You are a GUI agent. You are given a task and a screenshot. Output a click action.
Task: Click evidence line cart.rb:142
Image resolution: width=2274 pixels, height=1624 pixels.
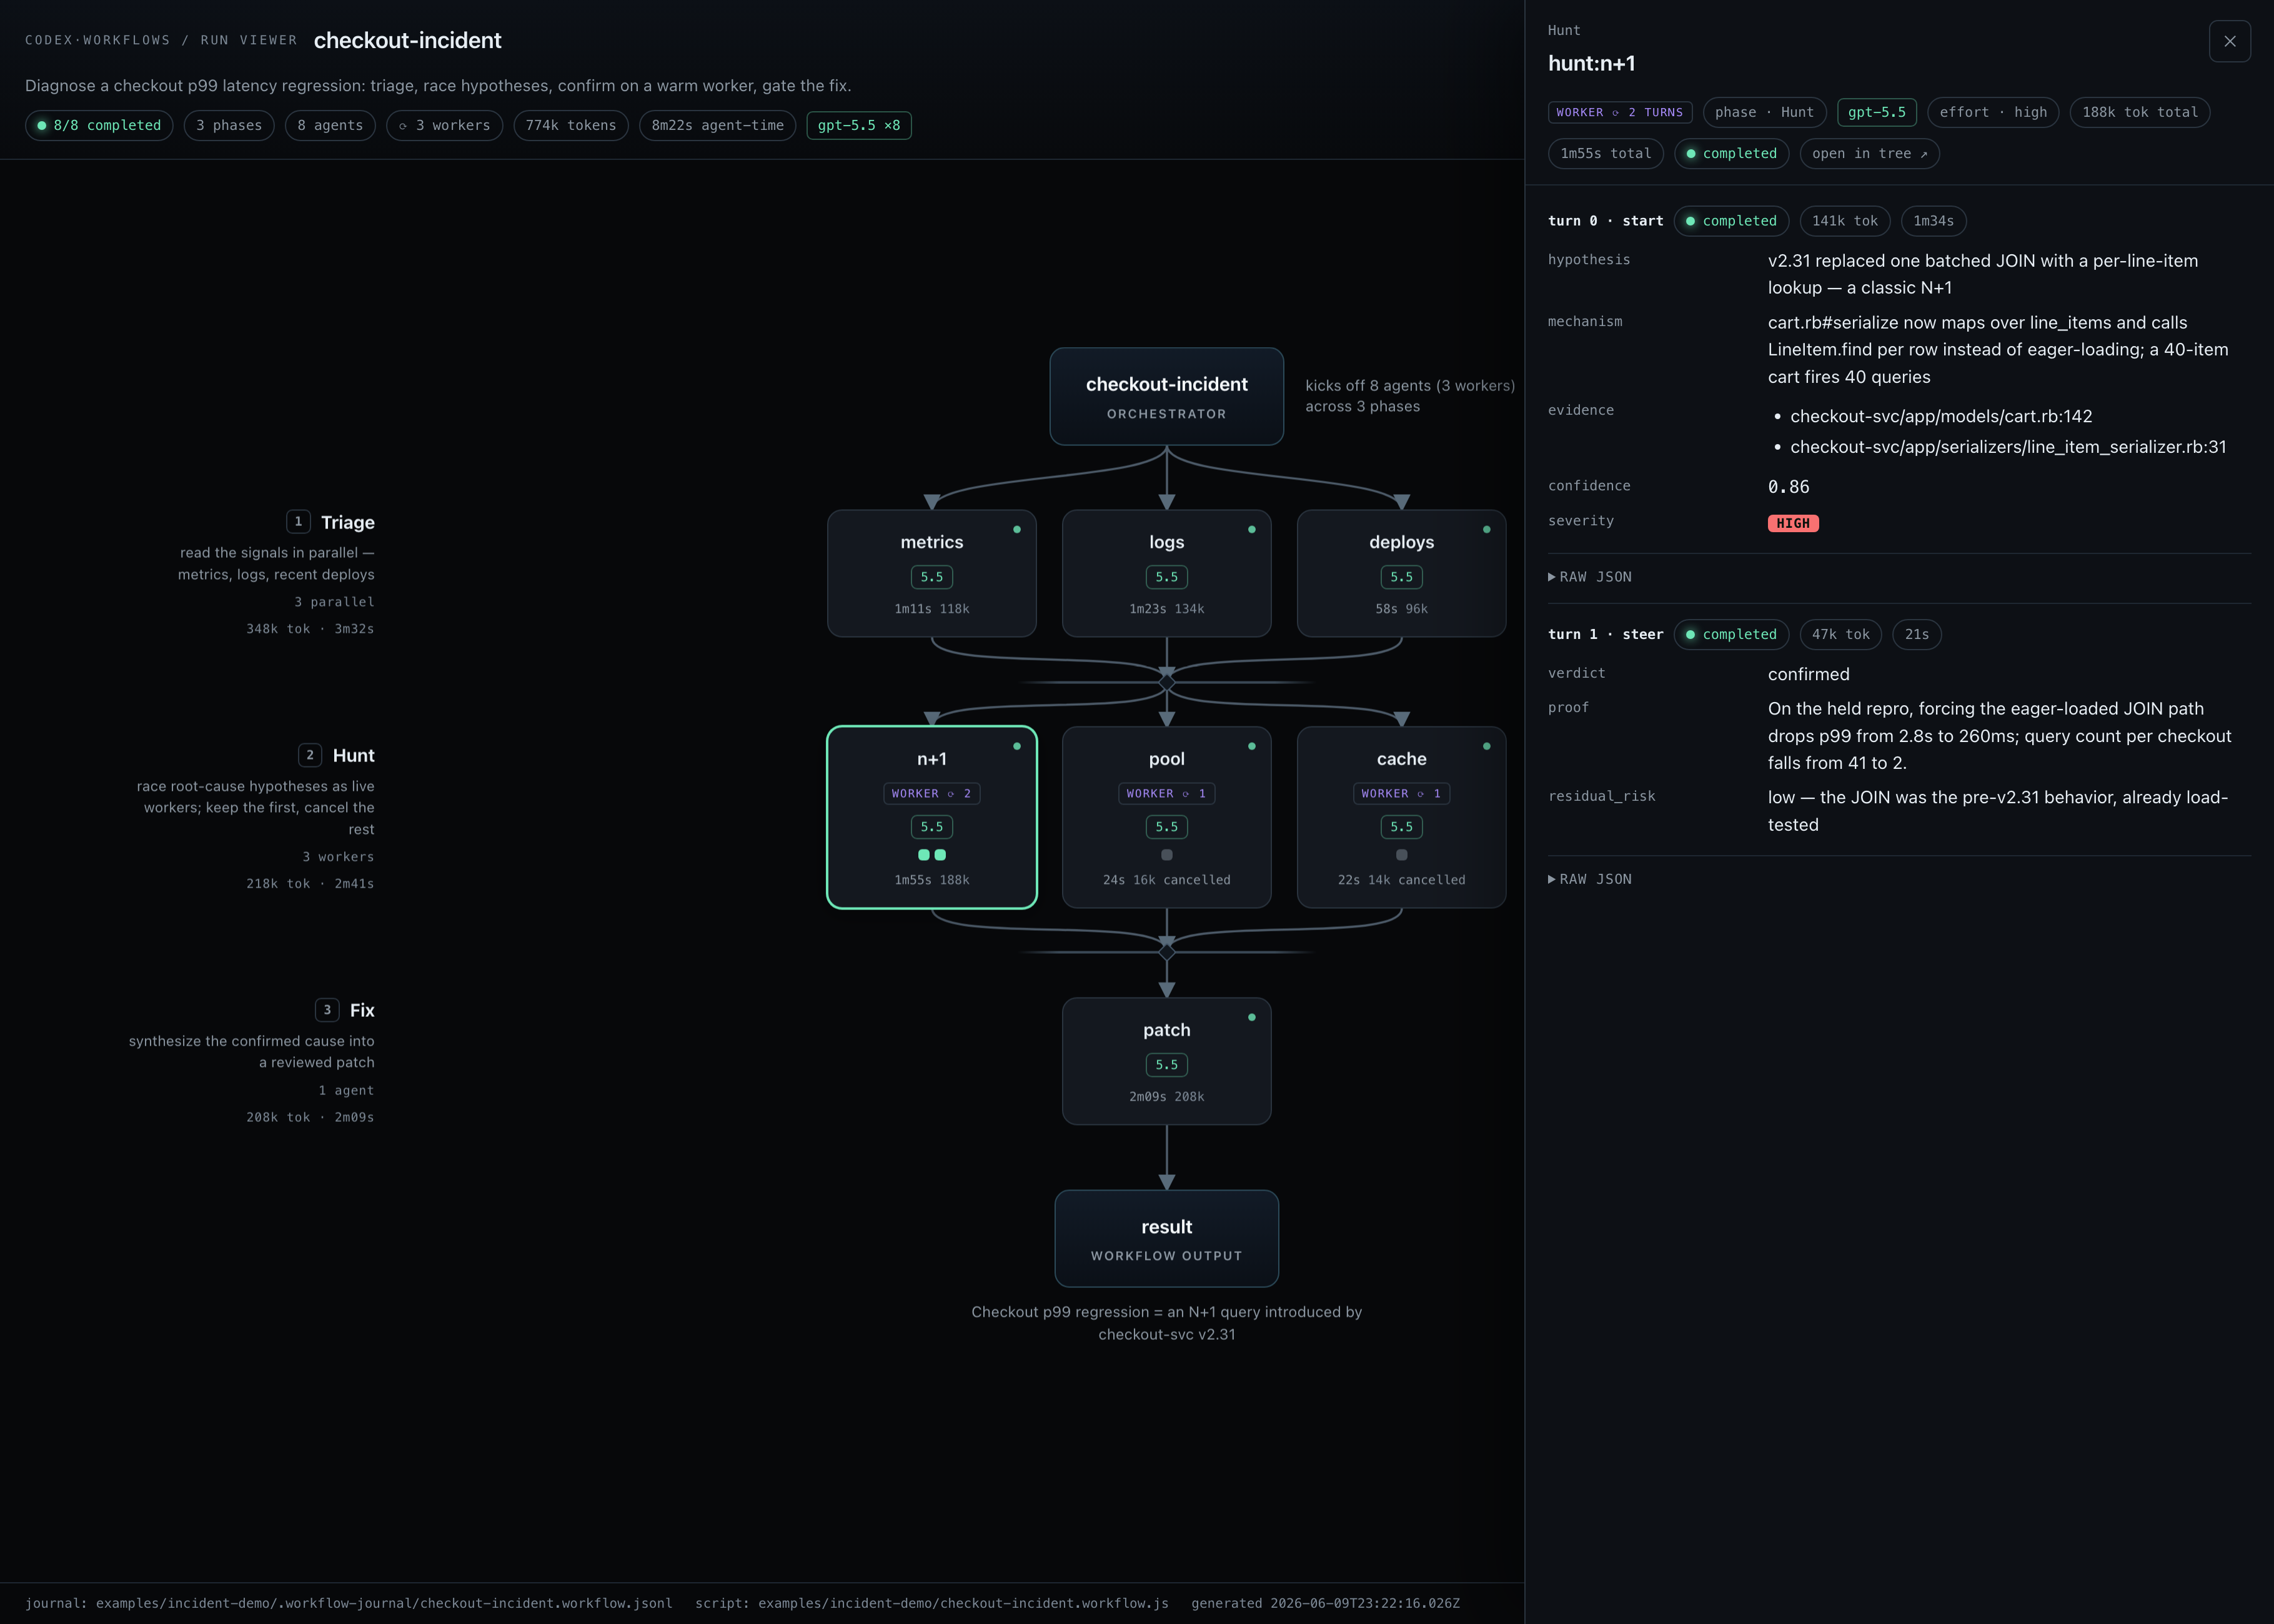pyautogui.click(x=1940, y=416)
